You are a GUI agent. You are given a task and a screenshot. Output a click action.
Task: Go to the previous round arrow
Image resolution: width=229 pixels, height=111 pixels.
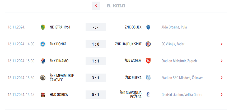point(96,6)
